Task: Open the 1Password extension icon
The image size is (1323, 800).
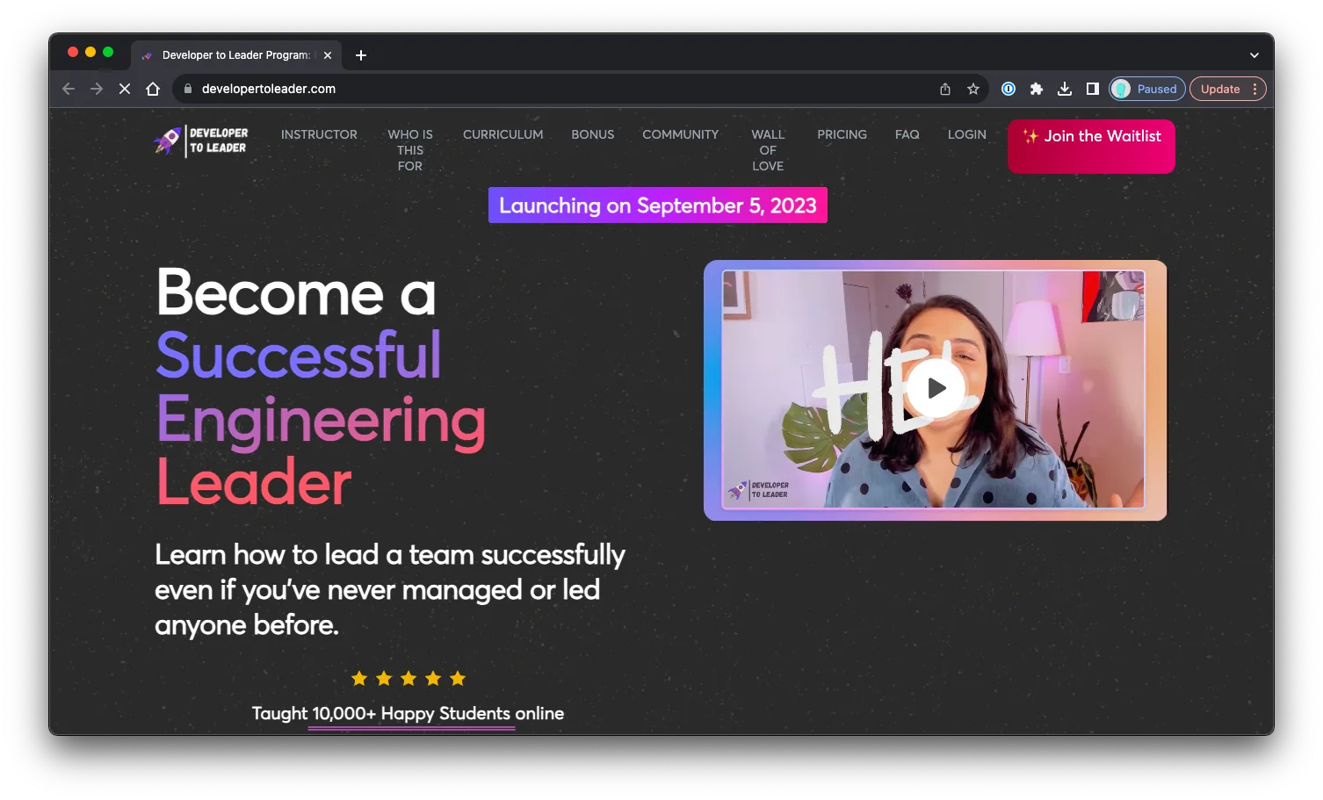Action: [1009, 89]
